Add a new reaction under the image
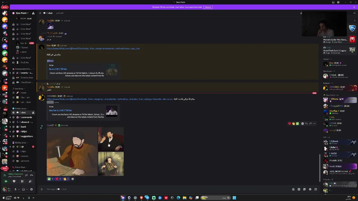The height and width of the screenshot is (201, 358). click(73, 179)
